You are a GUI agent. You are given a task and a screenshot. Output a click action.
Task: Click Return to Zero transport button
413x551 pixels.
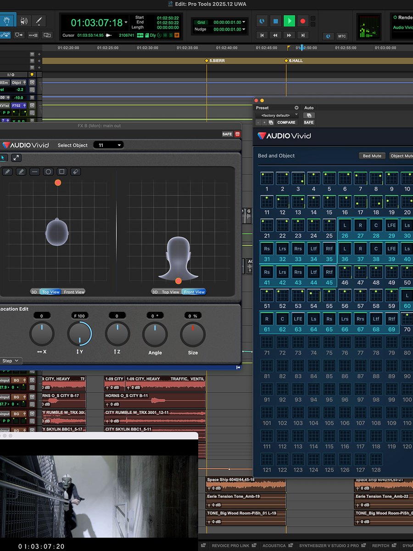pos(262,35)
